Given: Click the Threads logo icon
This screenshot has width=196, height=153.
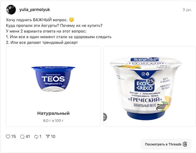Looking at the screenshot, I should point(185,144).
